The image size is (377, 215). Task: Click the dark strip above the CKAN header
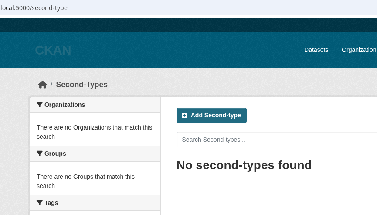tap(188, 25)
